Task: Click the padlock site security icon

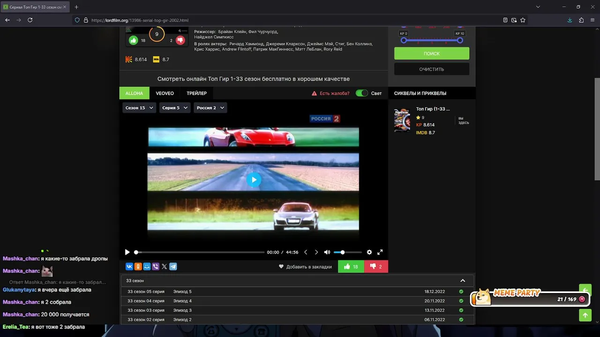Action: click(86, 20)
